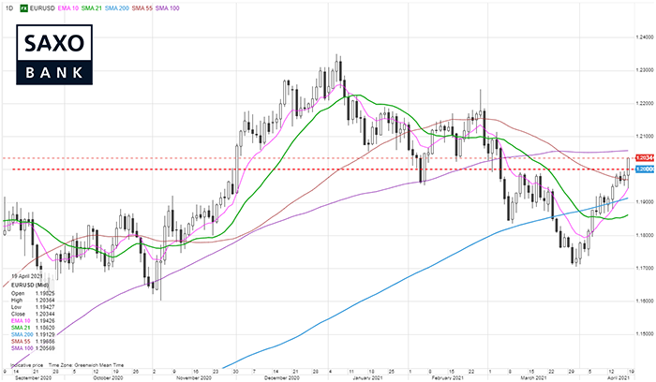Screen dimensions: 656x382
Task: Select SMA 100 in the top legend
Action: (168, 7)
